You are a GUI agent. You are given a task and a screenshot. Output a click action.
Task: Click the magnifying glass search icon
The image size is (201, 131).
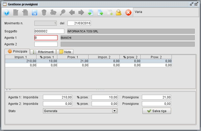pyautogui.click(x=63, y=12)
